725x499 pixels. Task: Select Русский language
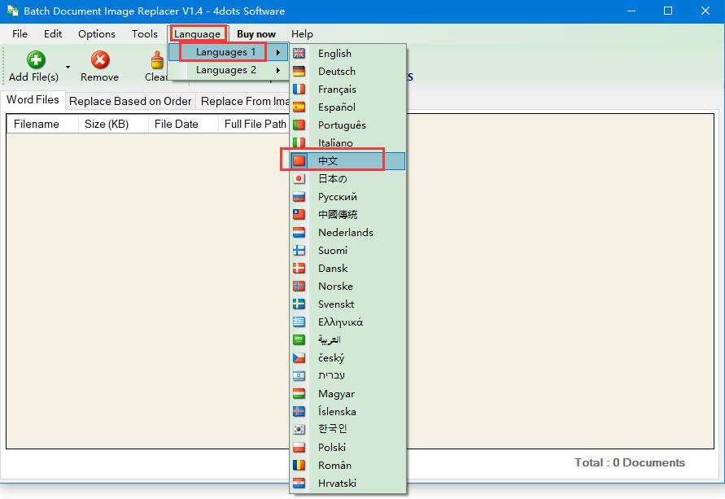point(347,196)
